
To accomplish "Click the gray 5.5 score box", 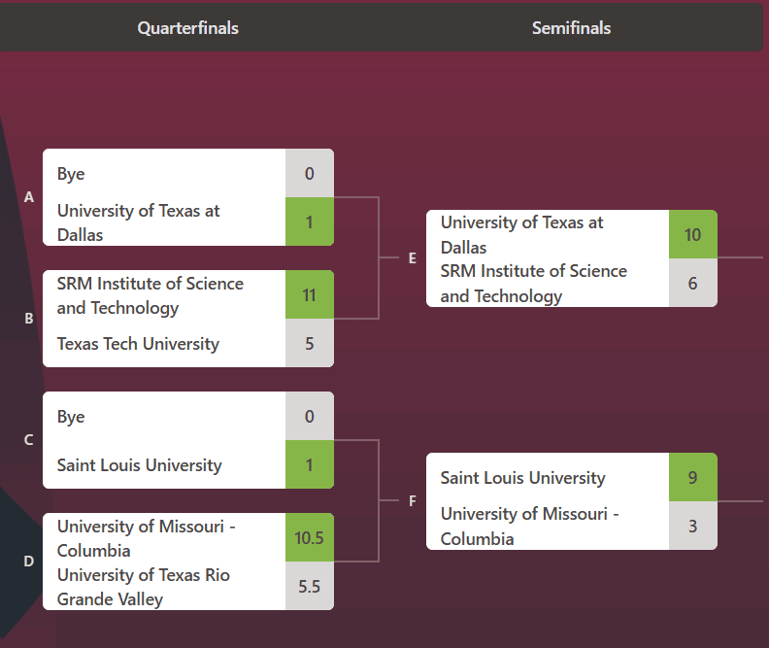I will pyautogui.click(x=310, y=587).
